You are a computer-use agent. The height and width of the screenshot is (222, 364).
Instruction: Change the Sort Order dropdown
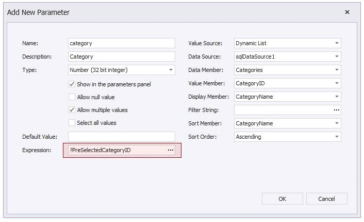point(336,137)
